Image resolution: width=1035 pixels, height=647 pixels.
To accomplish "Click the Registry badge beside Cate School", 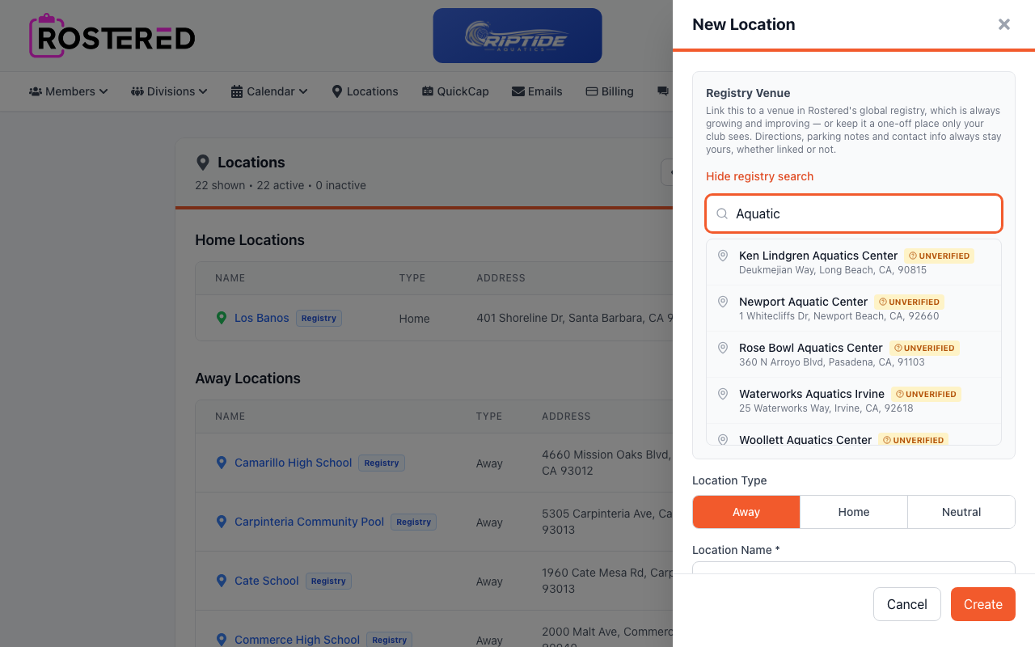I will pos(328,581).
